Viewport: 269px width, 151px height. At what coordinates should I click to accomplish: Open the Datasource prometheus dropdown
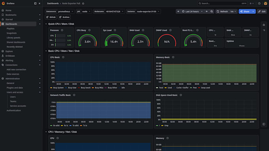coord(66,11)
